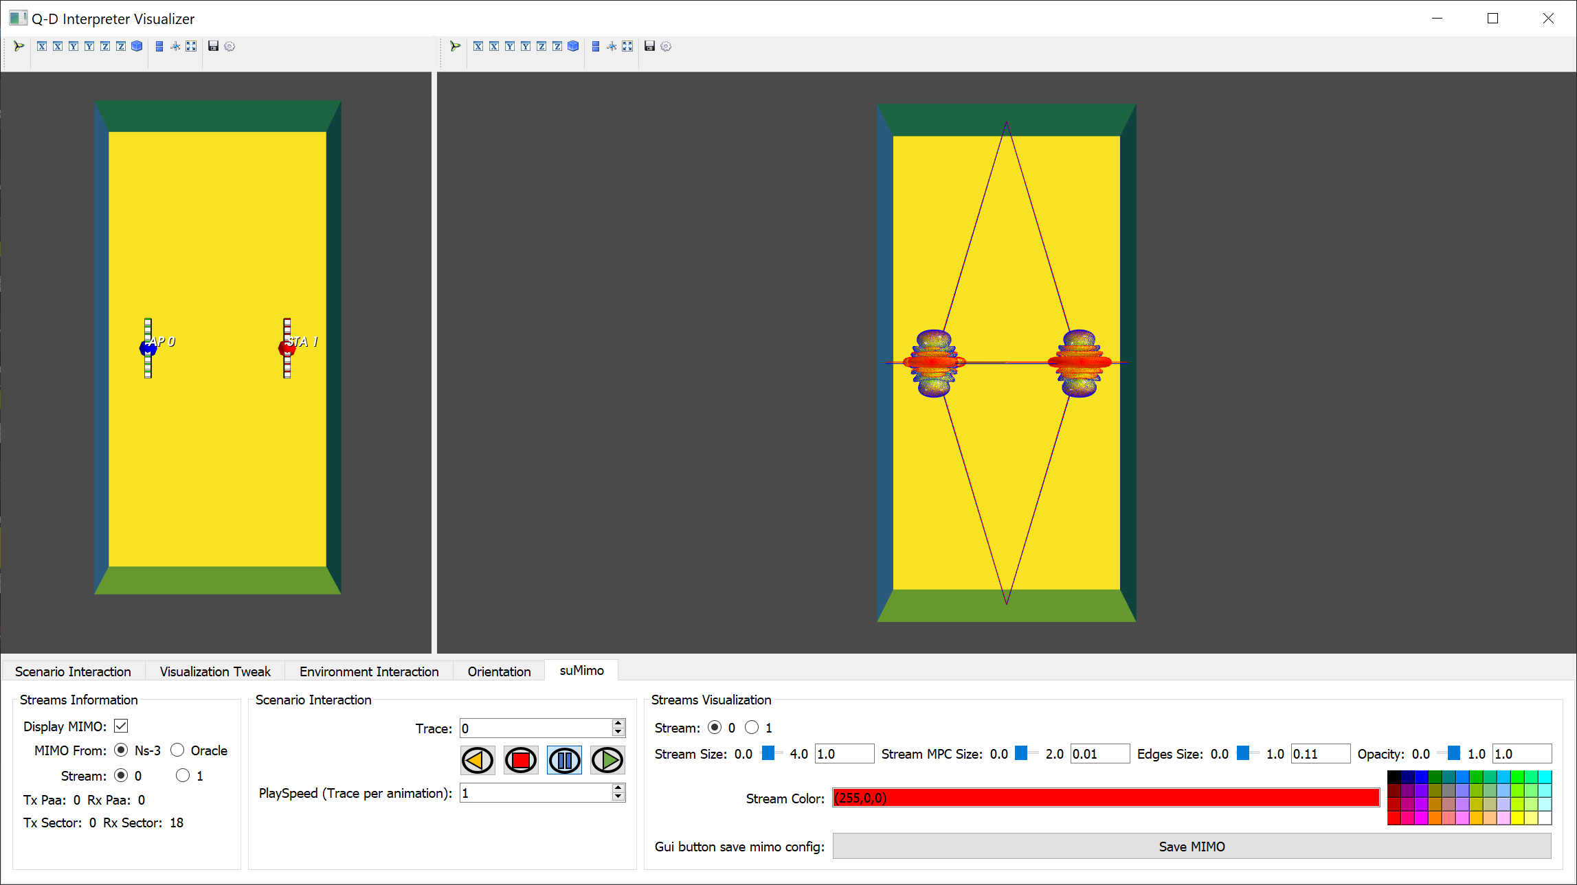Click the save icon in the left toolbar
Image resolution: width=1577 pixels, height=885 pixels.
pos(213,46)
